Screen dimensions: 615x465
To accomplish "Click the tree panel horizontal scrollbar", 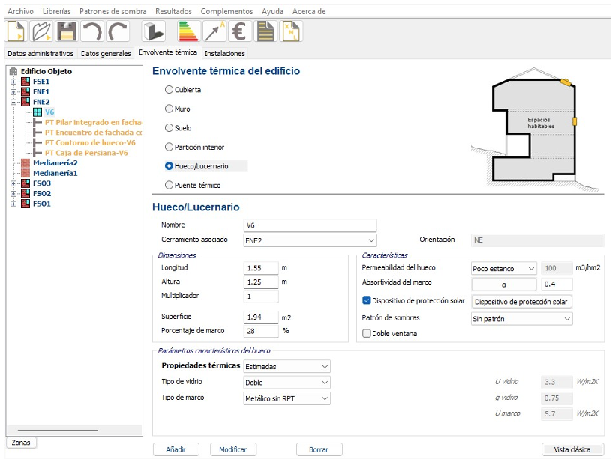I will point(58,431).
